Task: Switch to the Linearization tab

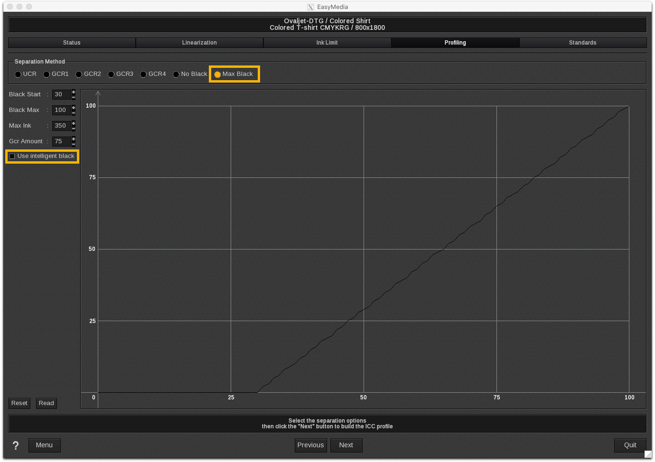Action: 199,43
